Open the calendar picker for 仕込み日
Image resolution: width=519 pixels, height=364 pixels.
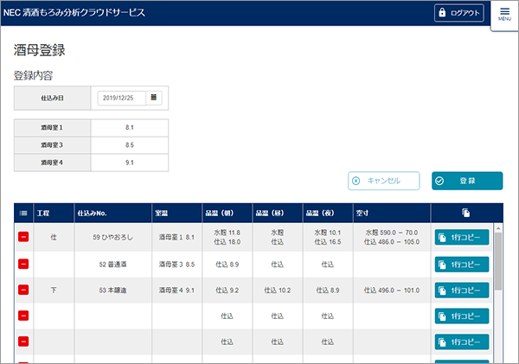point(154,98)
